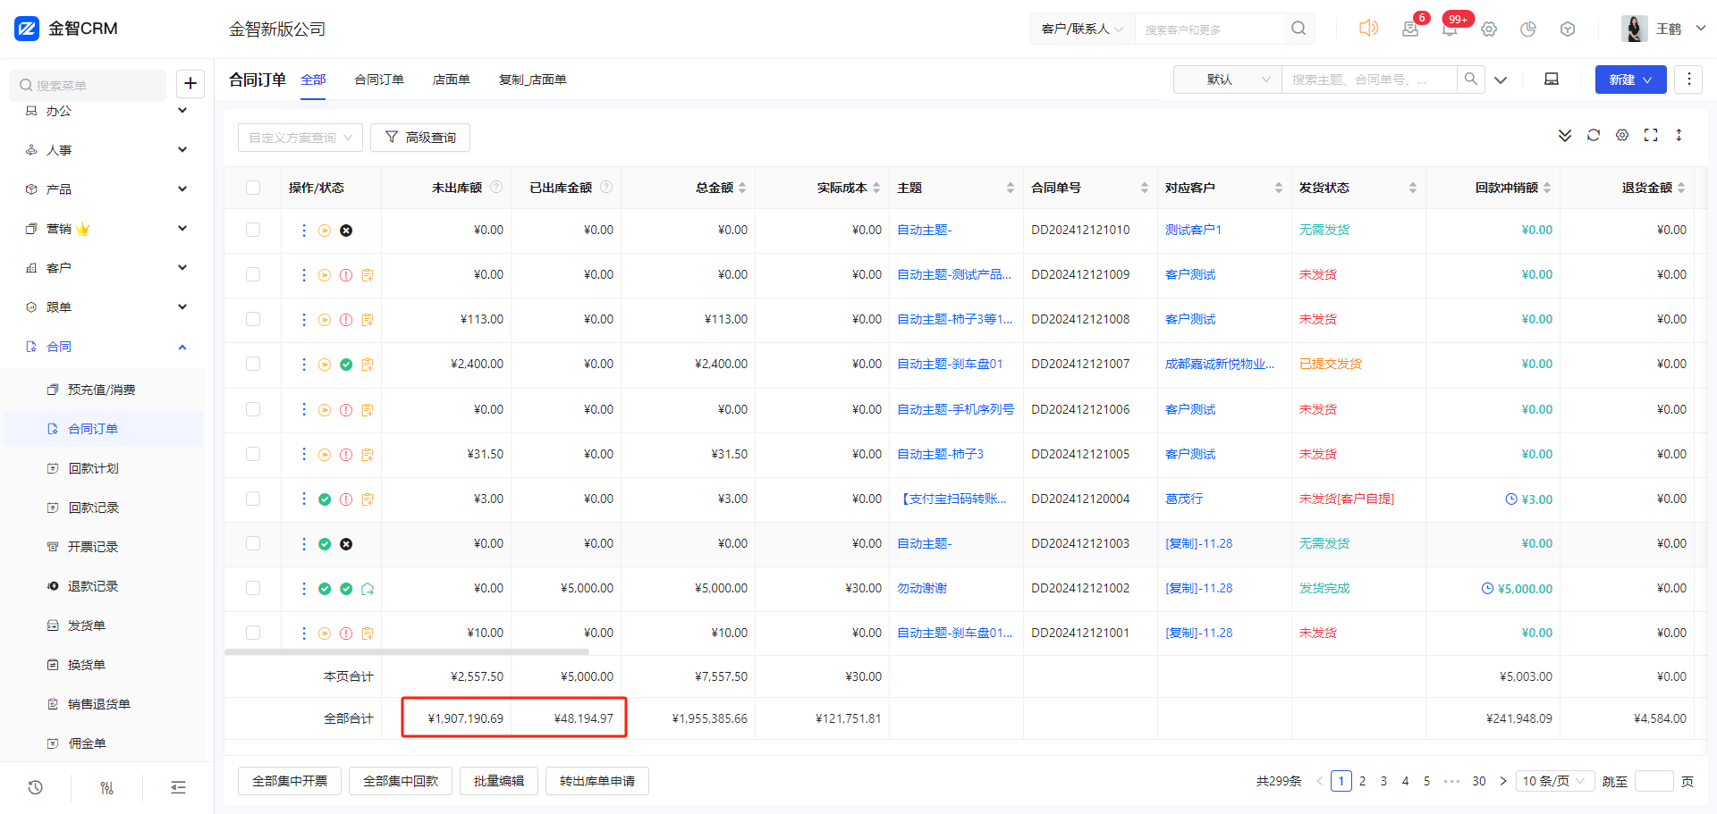Check the row for DD202412121010
The image size is (1717, 814).
pos(253,230)
